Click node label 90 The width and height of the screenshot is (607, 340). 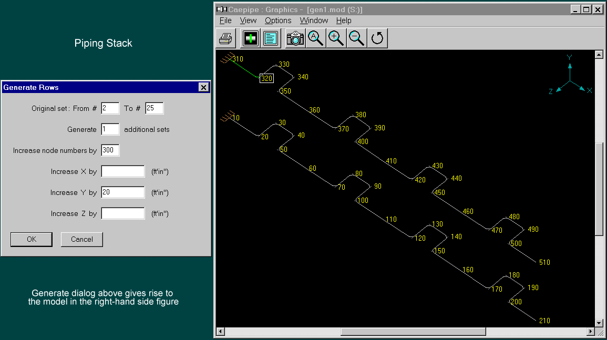[378, 186]
